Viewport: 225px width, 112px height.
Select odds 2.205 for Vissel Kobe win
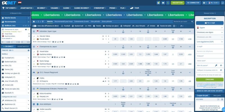(115, 54)
